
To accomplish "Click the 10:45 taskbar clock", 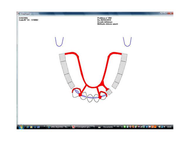I will tap(169, 127).
